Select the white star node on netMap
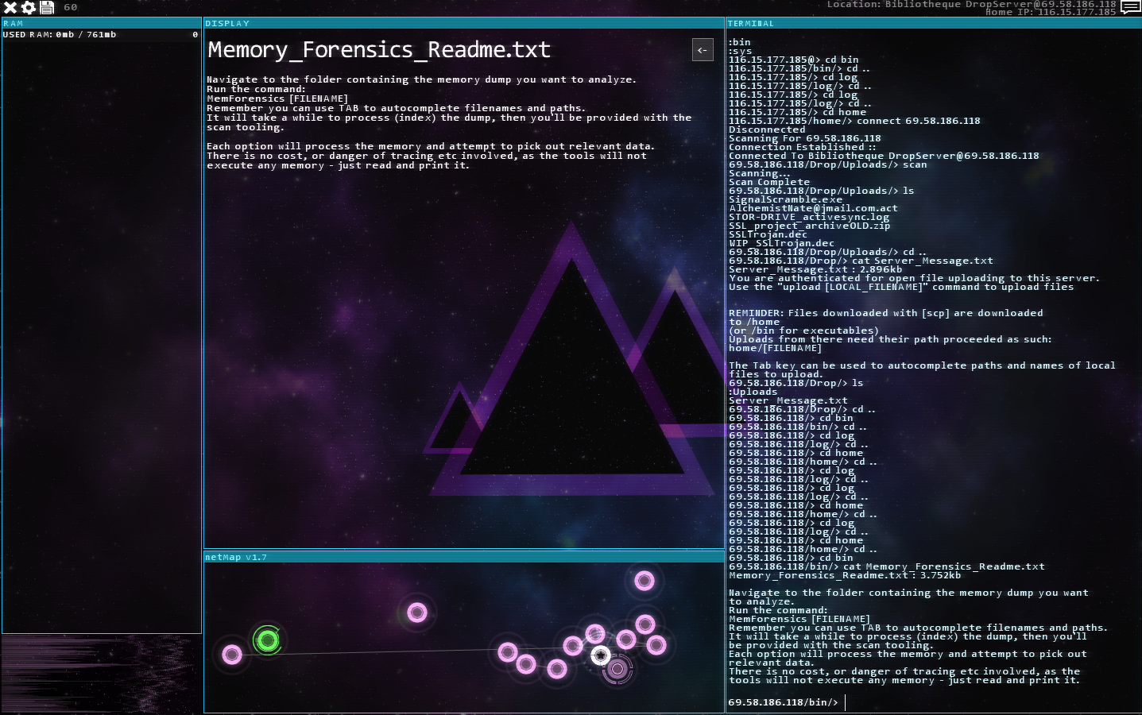The image size is (1142, 715). tap(601, 655)
